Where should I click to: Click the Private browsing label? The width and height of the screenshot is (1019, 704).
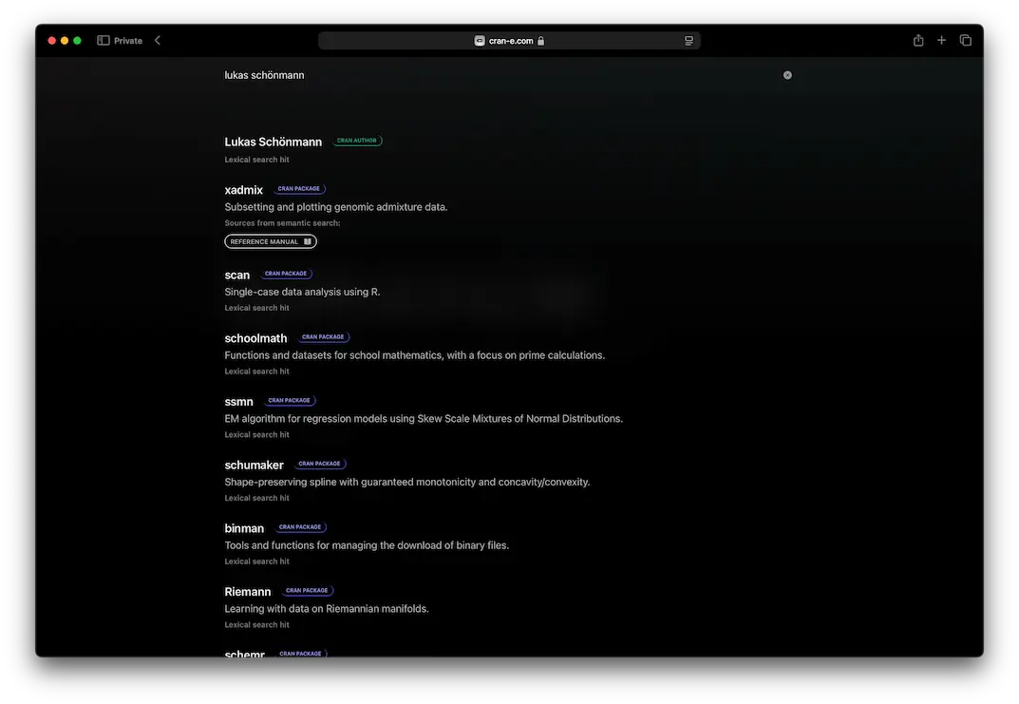click(x=128, y=41)
